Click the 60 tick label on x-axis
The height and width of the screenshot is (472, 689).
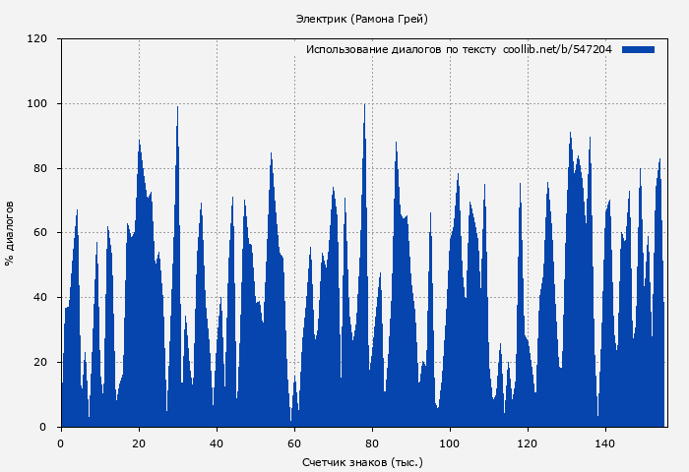tap(294, 442)
